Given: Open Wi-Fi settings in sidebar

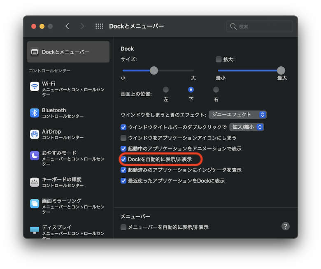Looking at the screenshot, I should point(68,89).
